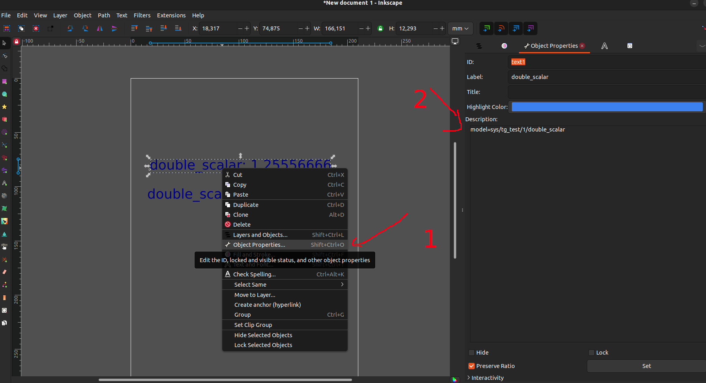Open the mm units dropdown
Screen dimensions: 706x383
tap(461, 28)
